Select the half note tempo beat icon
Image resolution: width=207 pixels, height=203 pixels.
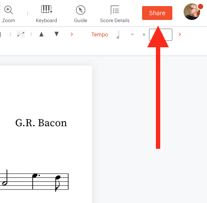click(118, 35)
